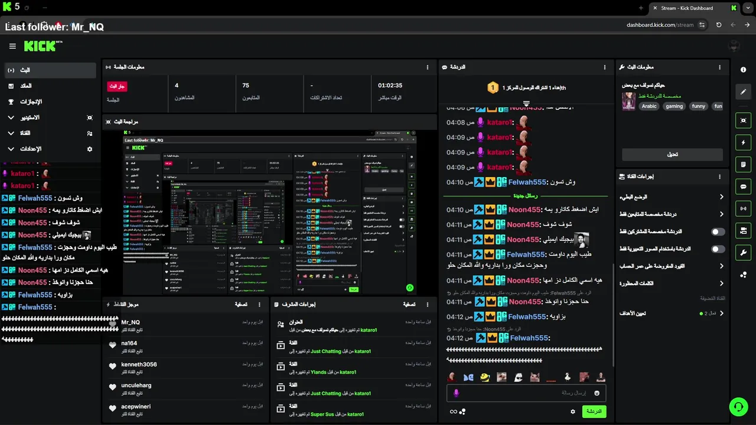This screenshot has height=425, width=756.
Task: Toggle subscribers-only chat switch
Action: tap(718, 232)
